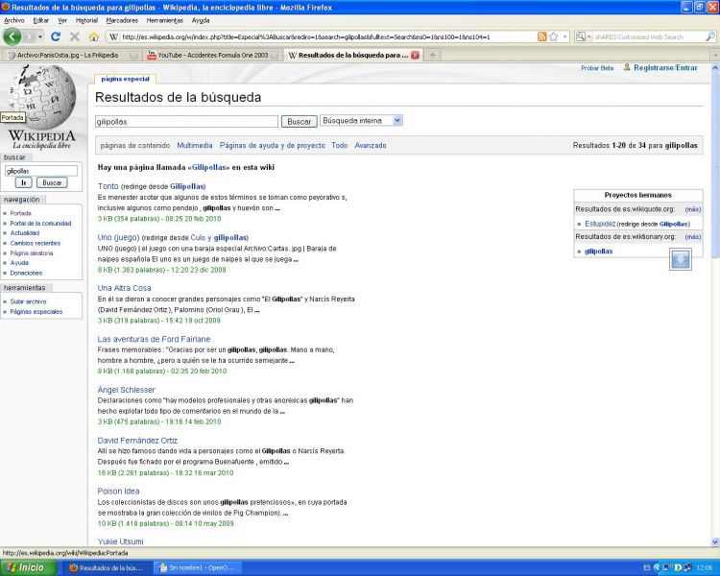The image size is (720, 576).
Task: Switch to Archivo:PanisOstia.jpg - La Frikipedia tab
Action: (x=71, y=55)
